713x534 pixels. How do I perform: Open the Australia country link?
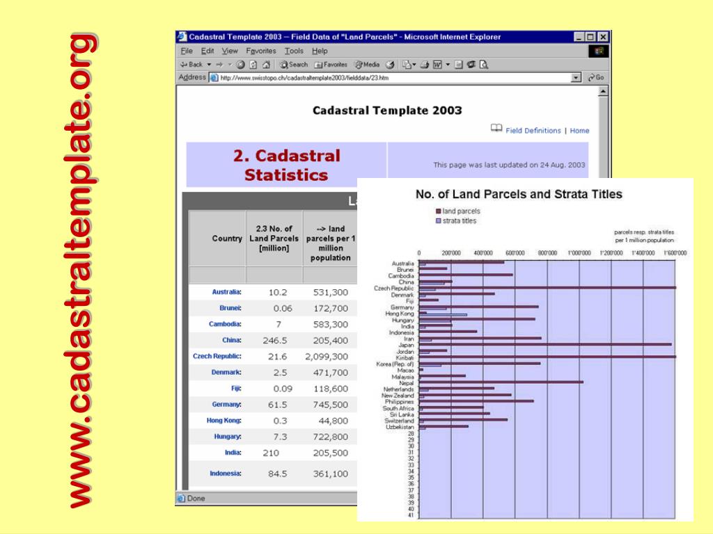(226, 292)
